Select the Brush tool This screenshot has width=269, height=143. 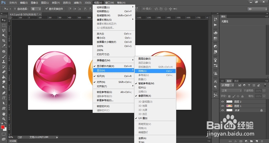click(3, 57)
